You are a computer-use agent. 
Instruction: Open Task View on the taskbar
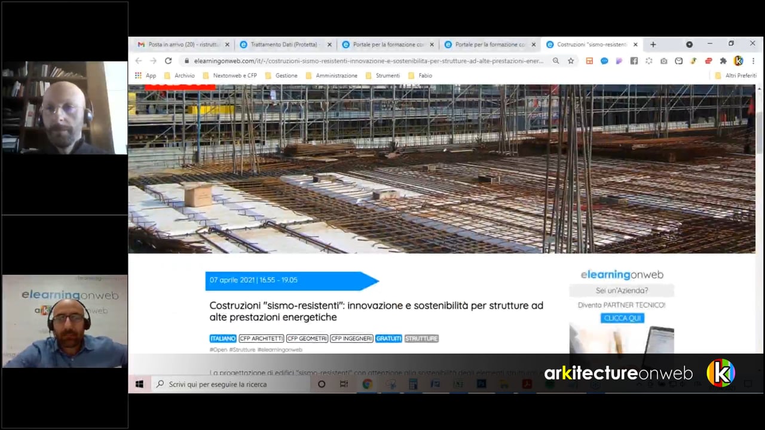[344, 384]
